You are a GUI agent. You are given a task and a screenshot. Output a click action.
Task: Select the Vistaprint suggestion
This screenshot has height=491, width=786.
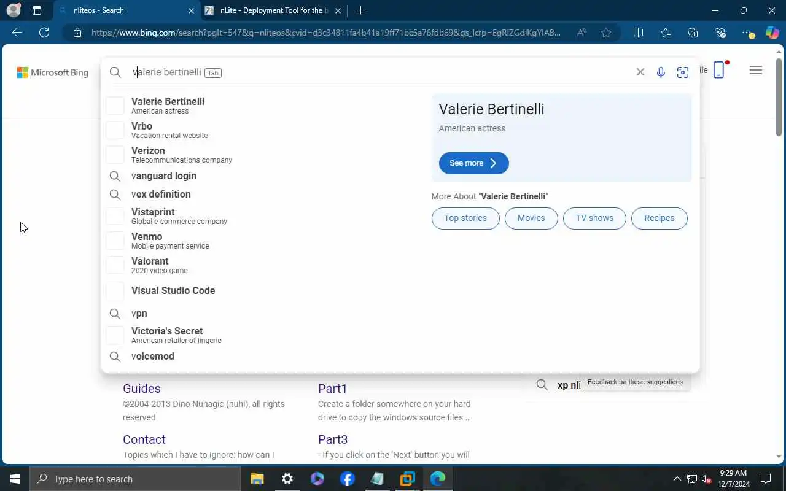coord(264,216)
